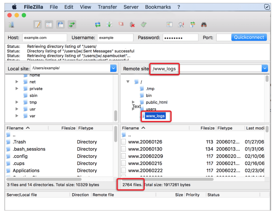Toggle the local directory tree view
Image resolution: width=273 pixels, height=213 pixels.
(x=49, y=24)
